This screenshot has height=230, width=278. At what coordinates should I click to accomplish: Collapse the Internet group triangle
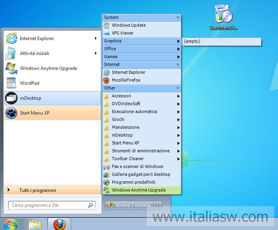178,65
